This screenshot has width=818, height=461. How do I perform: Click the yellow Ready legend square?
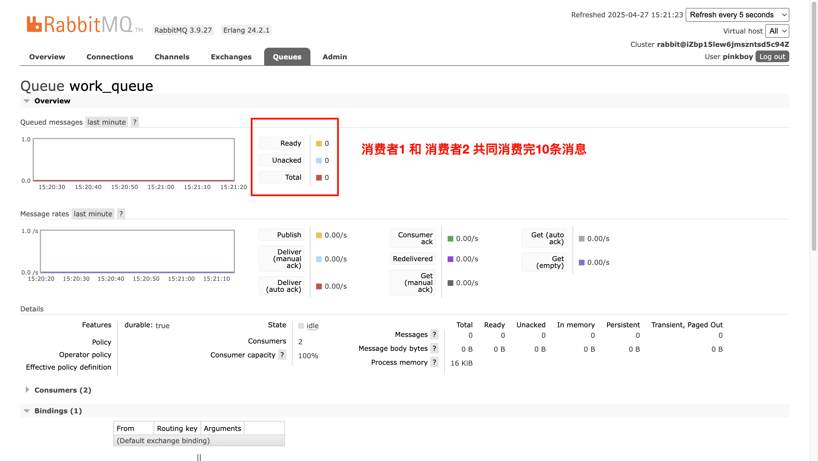[x=319, y=144]
